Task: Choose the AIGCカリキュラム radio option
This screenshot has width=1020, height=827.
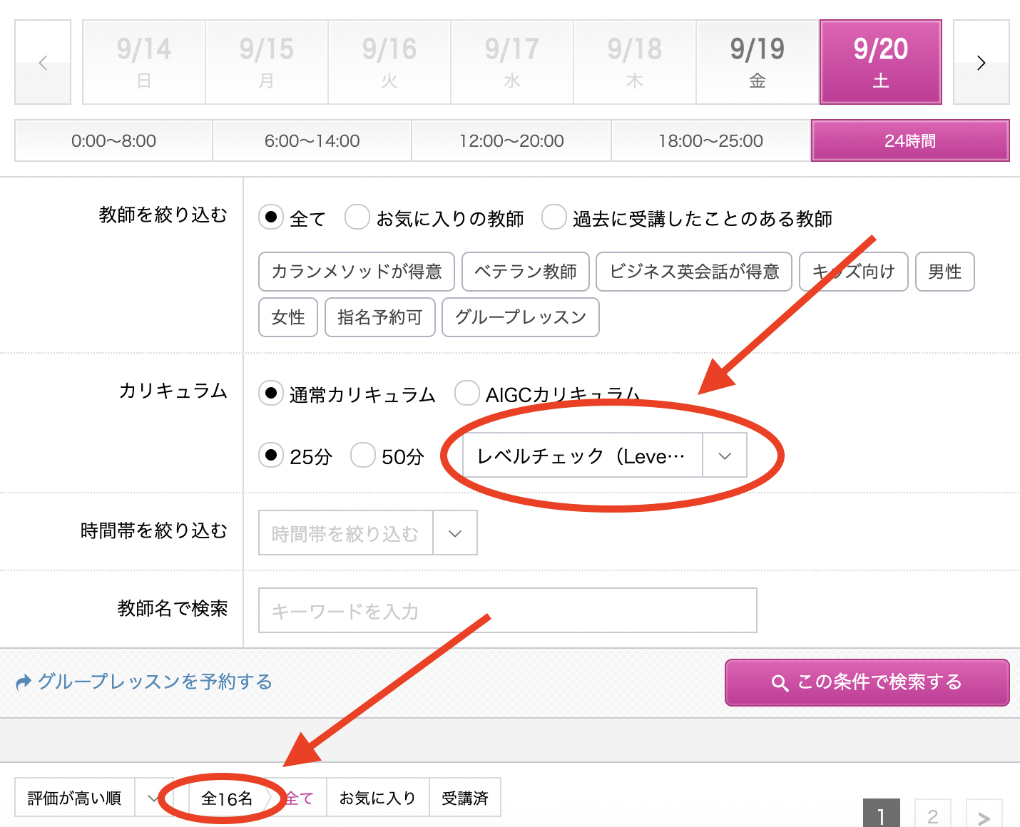Action: pos(467,393)
